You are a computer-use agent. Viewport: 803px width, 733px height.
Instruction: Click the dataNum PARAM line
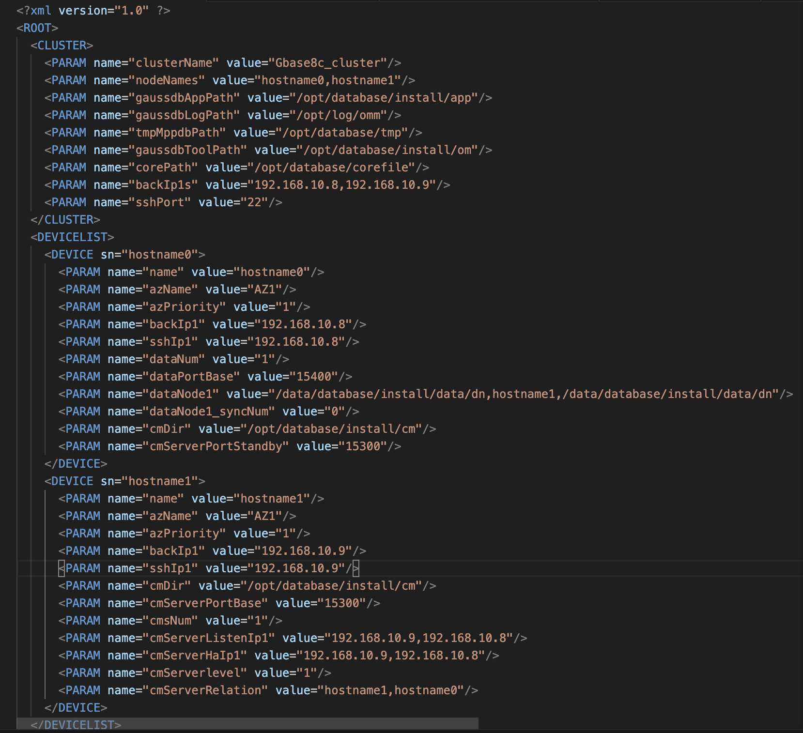pos(174,359)
